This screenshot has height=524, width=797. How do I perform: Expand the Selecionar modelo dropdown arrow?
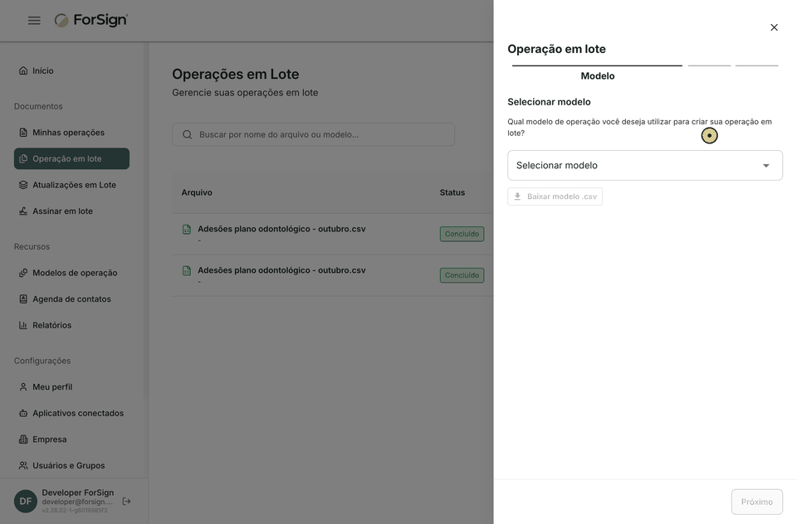click(766, 166)
